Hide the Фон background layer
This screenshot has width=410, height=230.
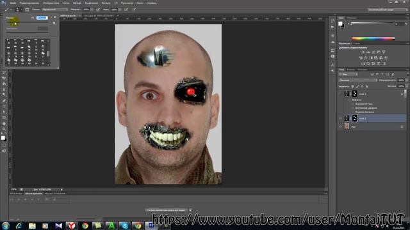click(340, 126)
